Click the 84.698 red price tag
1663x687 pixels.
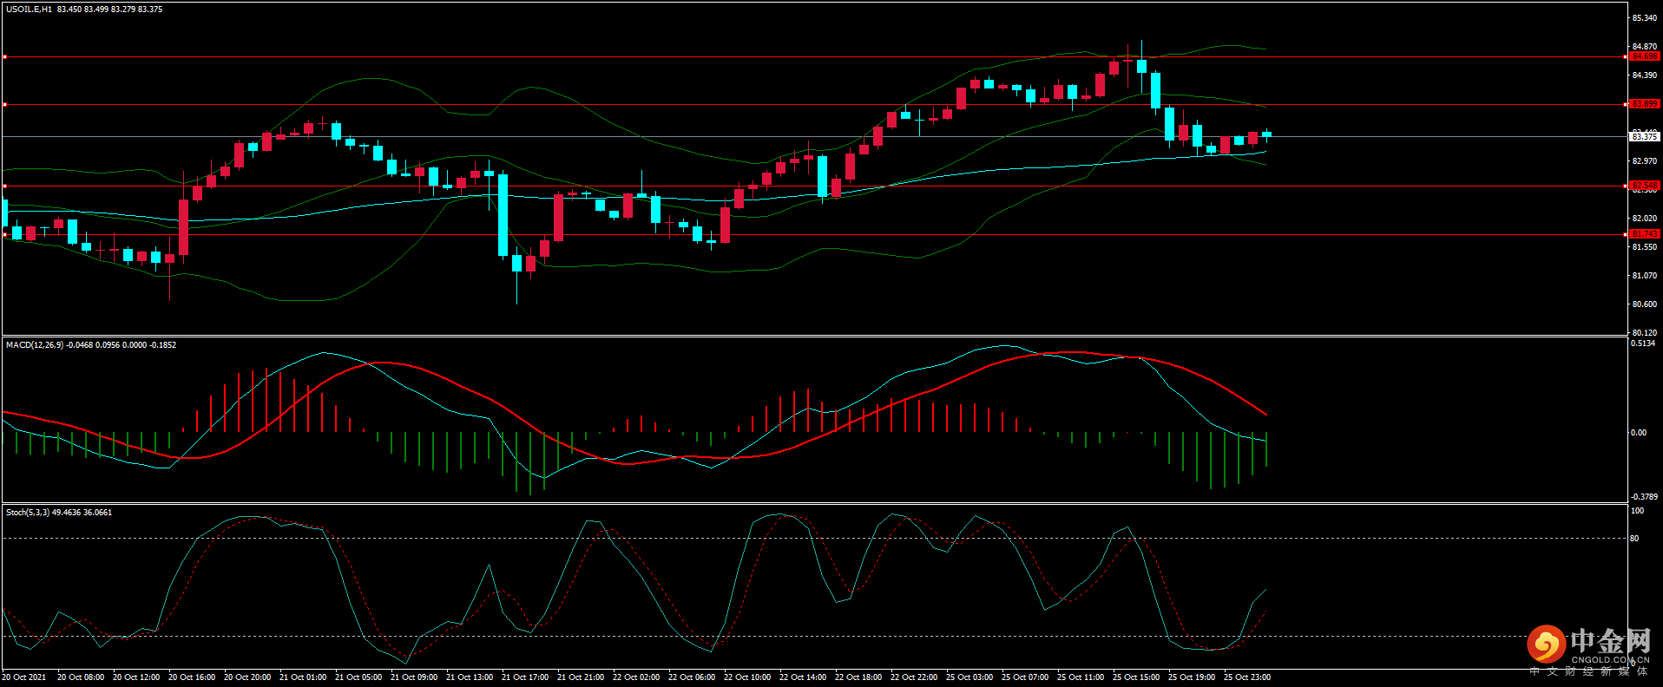pyautogui.click(x=1645, y=56)
